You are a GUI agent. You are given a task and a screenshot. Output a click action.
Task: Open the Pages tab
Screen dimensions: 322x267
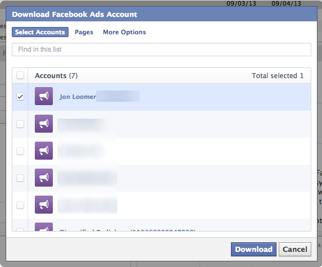point(84,32)
